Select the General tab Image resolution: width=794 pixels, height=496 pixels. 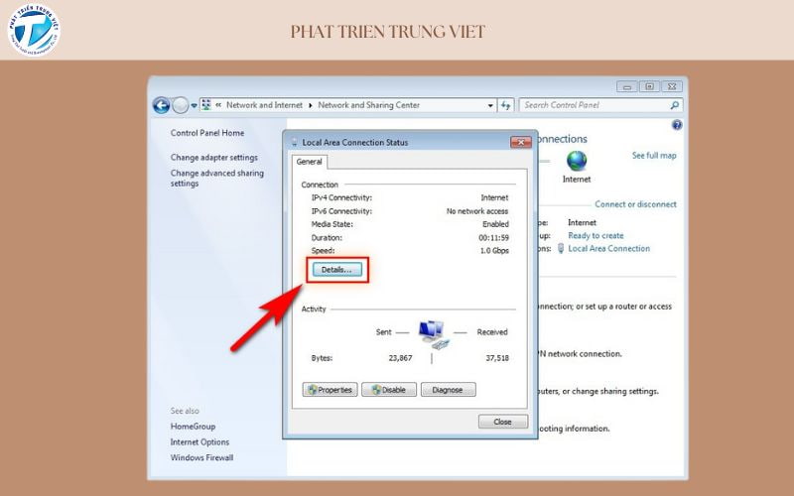pyautogui.click(x=309, y=162)
